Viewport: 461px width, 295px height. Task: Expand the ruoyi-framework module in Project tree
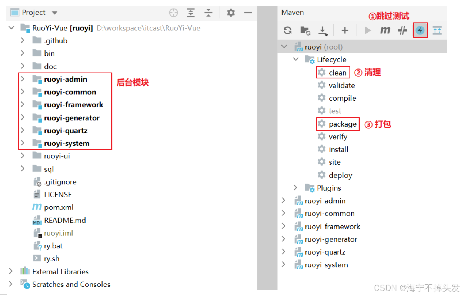point(23,104)
